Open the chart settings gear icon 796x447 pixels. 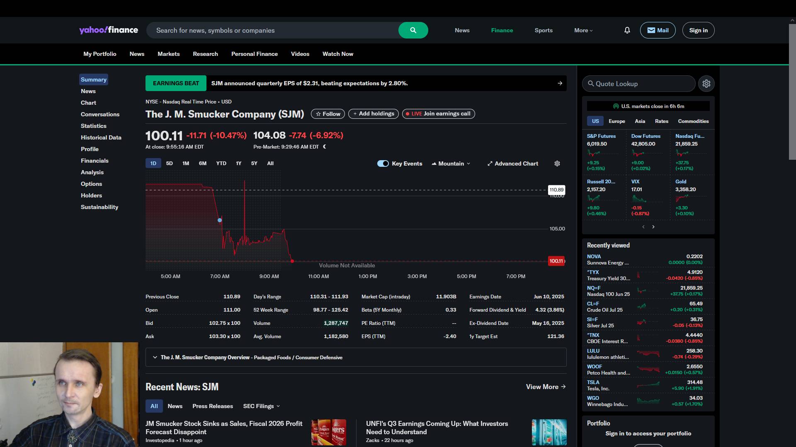(x=557, y=163)
